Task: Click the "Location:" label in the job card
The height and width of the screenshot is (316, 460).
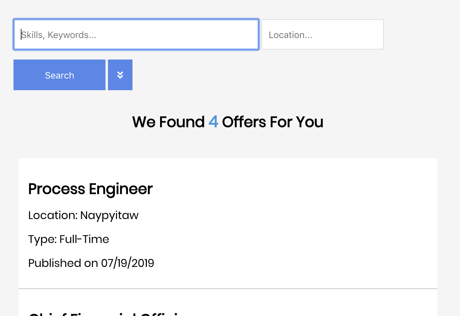Action: 53,215
